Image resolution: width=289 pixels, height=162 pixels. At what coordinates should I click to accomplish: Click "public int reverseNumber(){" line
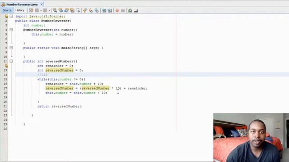click(x=50, y=61)
